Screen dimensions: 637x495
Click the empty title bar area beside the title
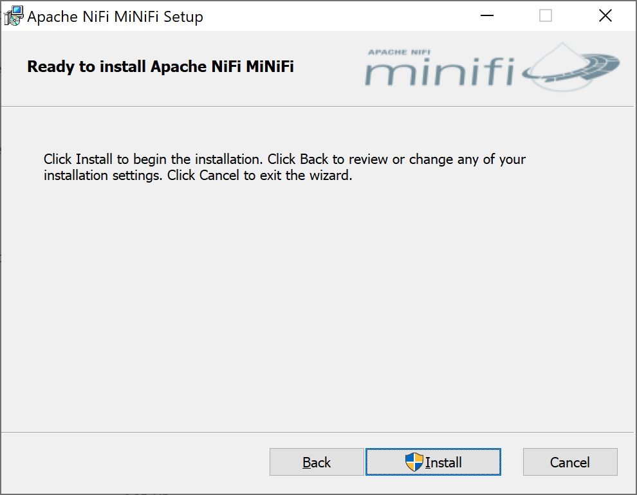coord(335,16)
